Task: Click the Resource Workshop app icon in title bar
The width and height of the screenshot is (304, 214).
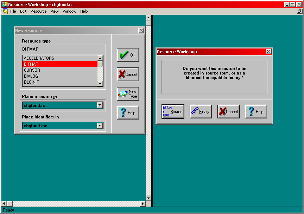Action: 5,5
